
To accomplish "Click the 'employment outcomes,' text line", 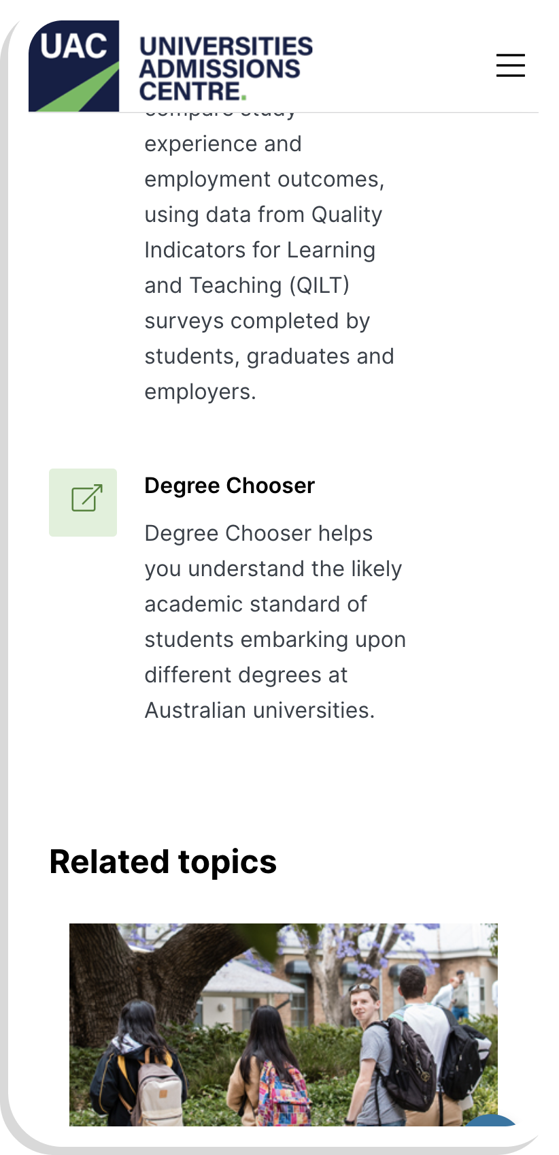I will tap(264, 179).
